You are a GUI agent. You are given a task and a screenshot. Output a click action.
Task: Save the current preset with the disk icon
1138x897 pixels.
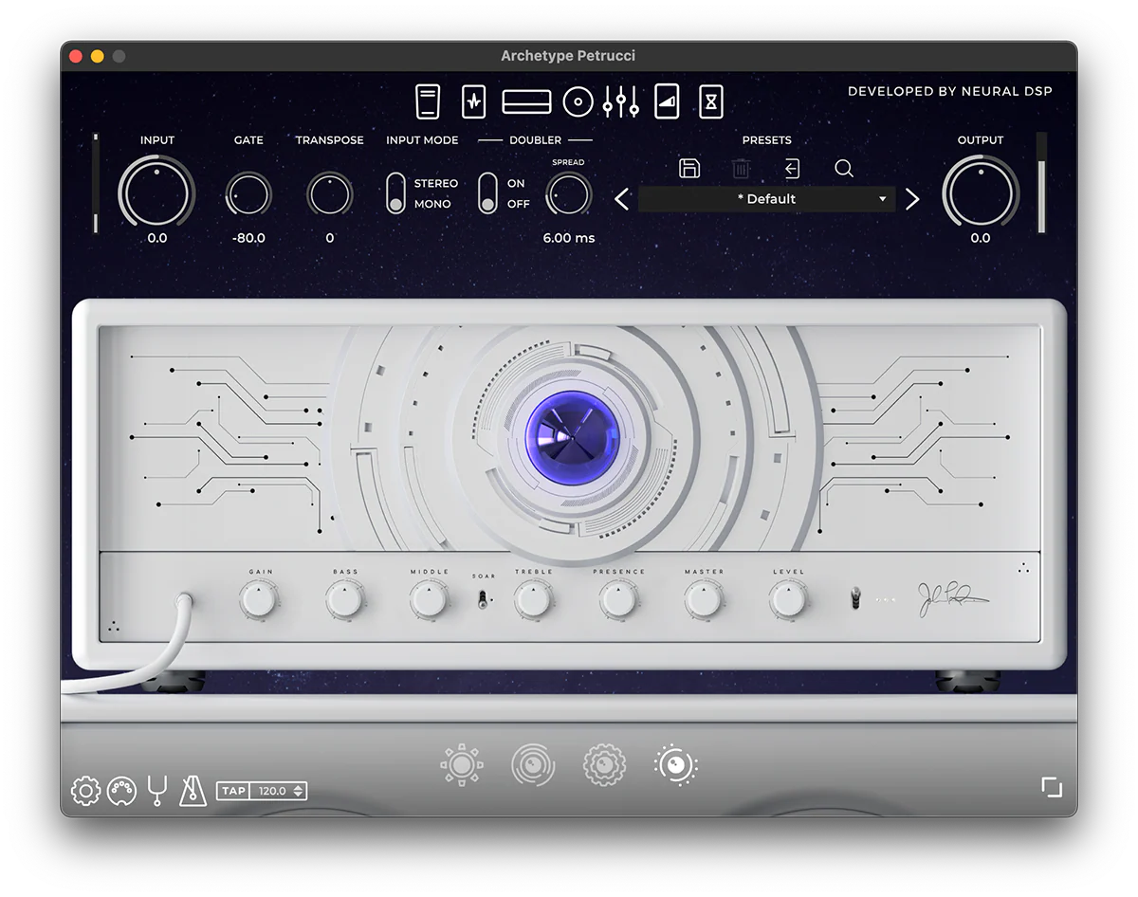[689, 168]
